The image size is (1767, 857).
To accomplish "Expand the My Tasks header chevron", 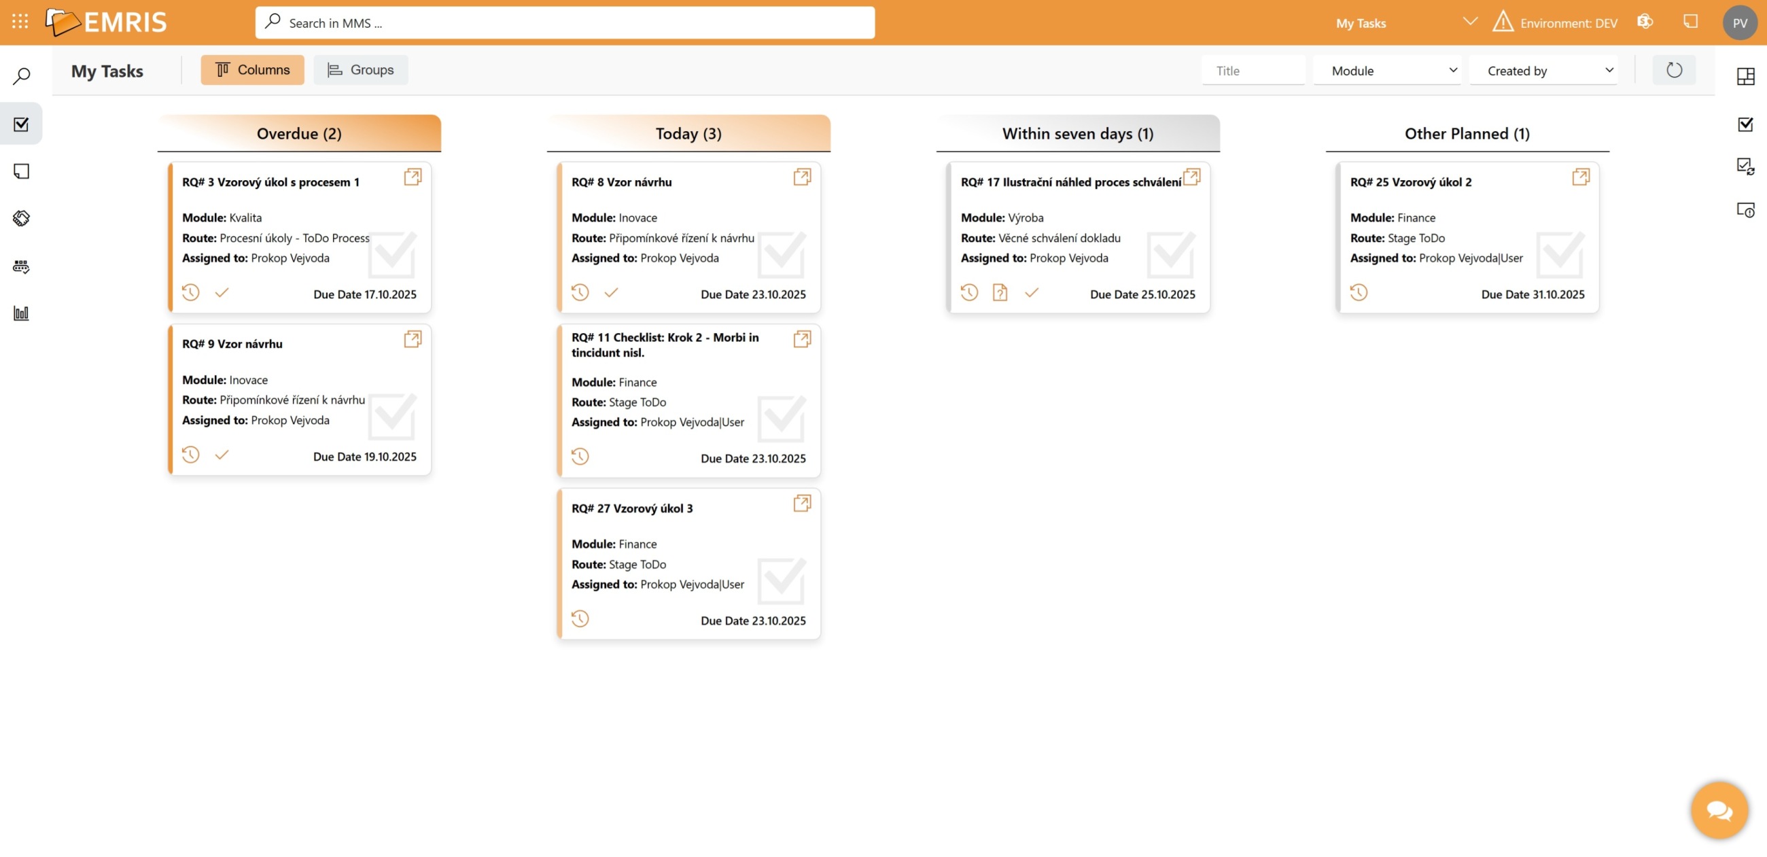I will click(1469, 21).
